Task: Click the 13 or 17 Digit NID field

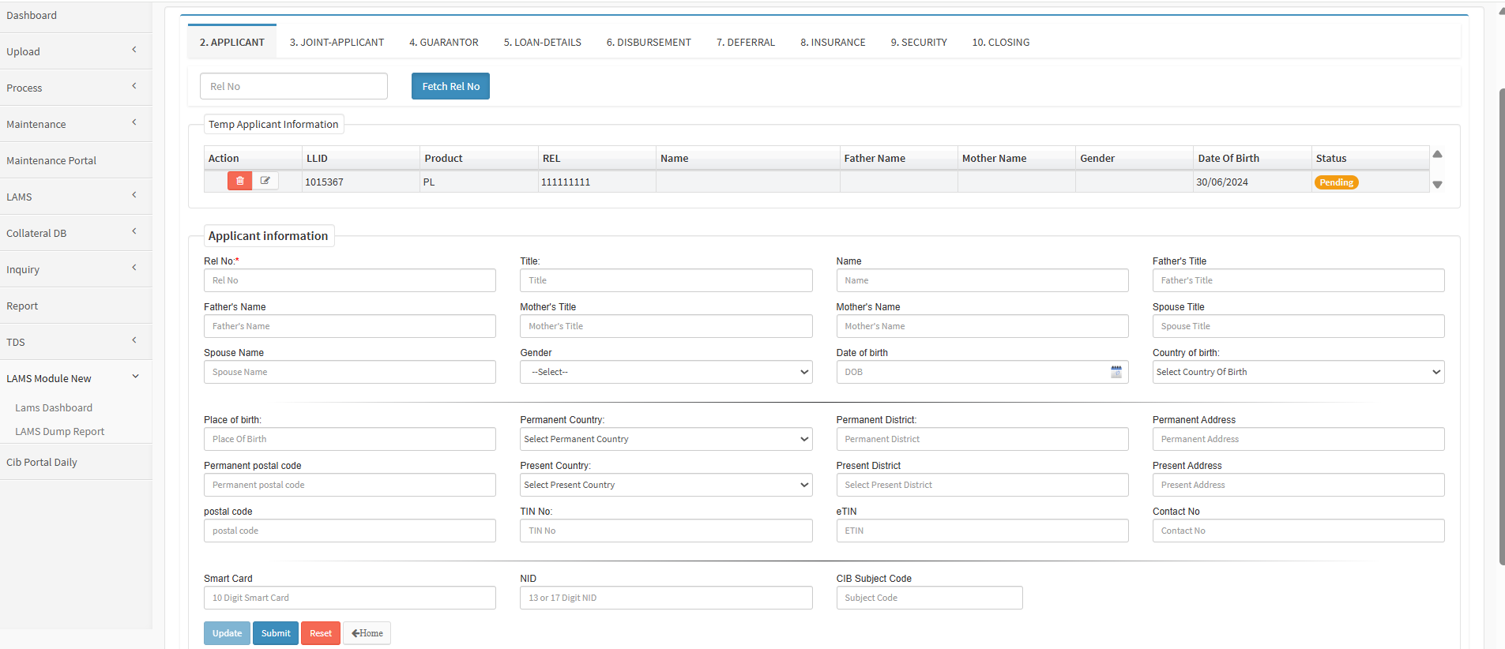Action: [665, 598]
